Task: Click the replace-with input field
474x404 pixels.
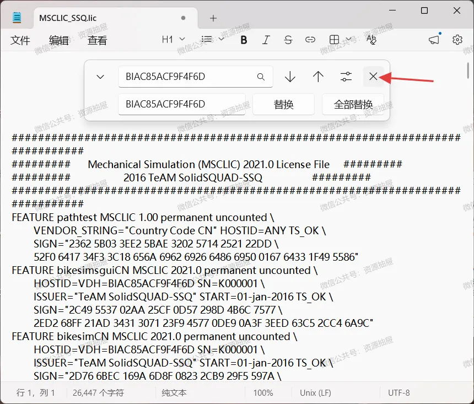Action: (182, 104)
